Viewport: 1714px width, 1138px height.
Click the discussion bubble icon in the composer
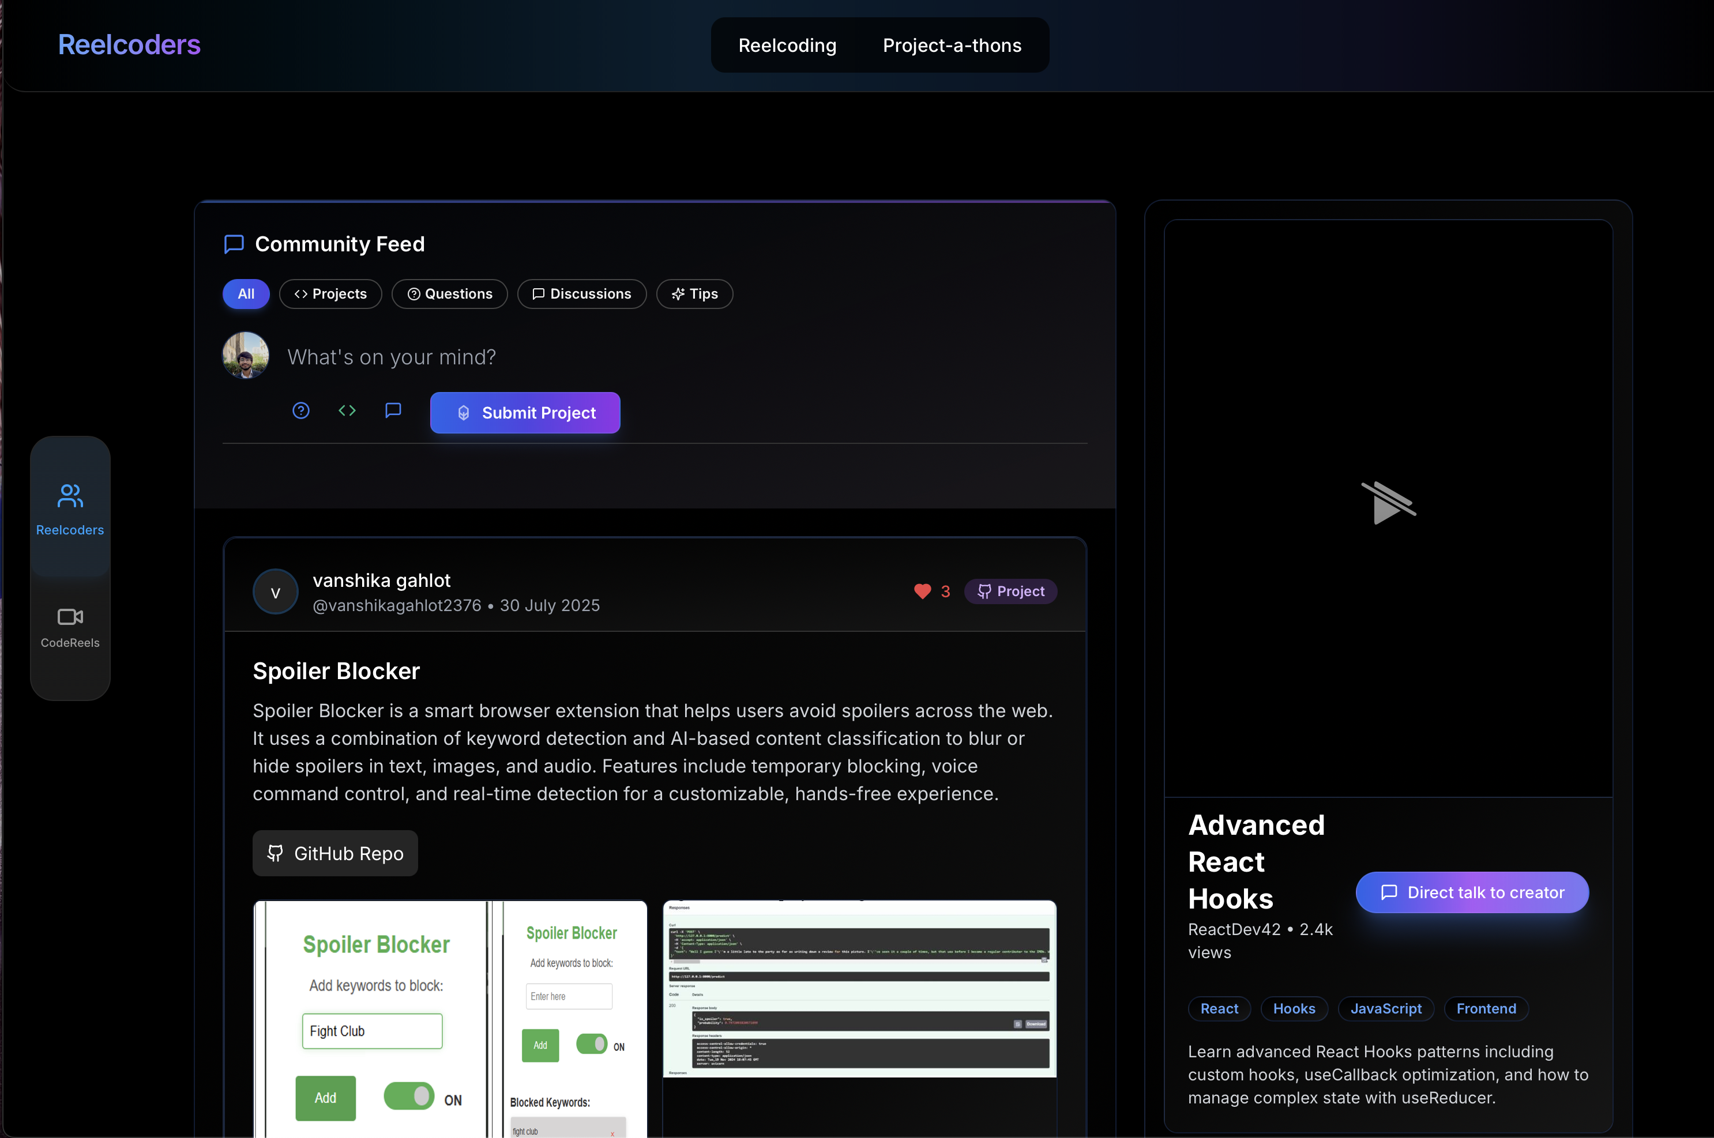393,410
